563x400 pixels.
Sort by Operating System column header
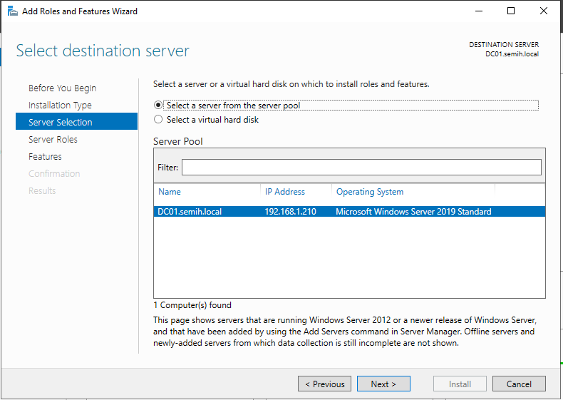(370, 192)
